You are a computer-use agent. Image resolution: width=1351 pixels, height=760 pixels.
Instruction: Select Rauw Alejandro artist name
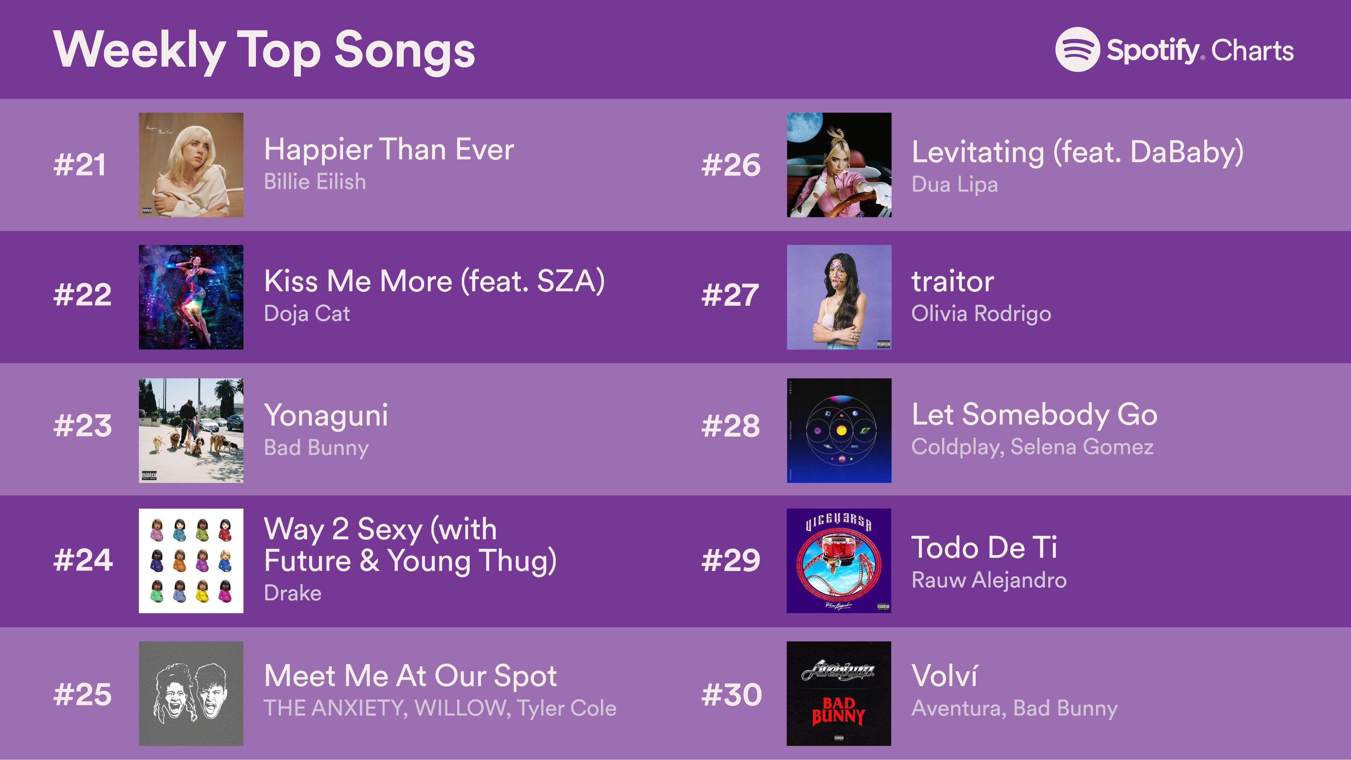[989, 580]
